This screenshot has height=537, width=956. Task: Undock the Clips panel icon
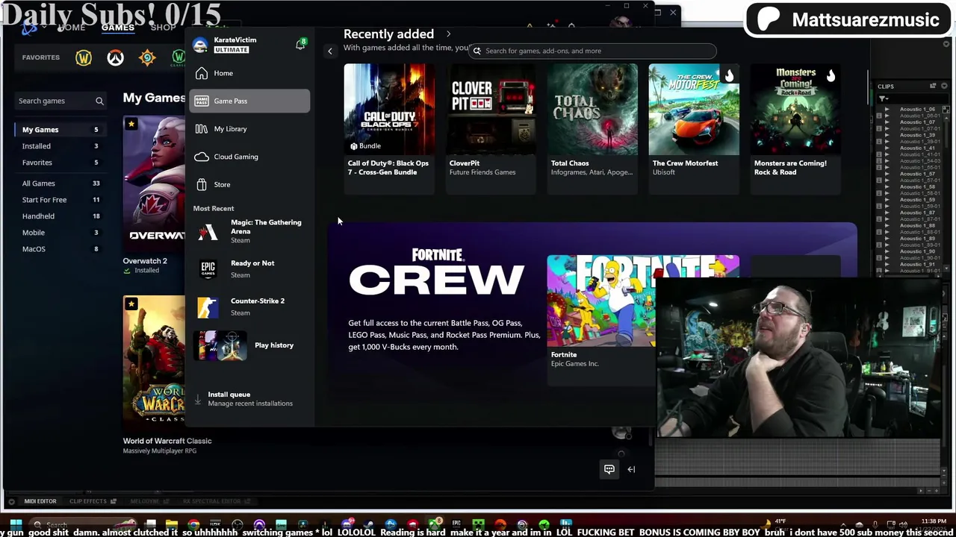(x=933, y=86)
